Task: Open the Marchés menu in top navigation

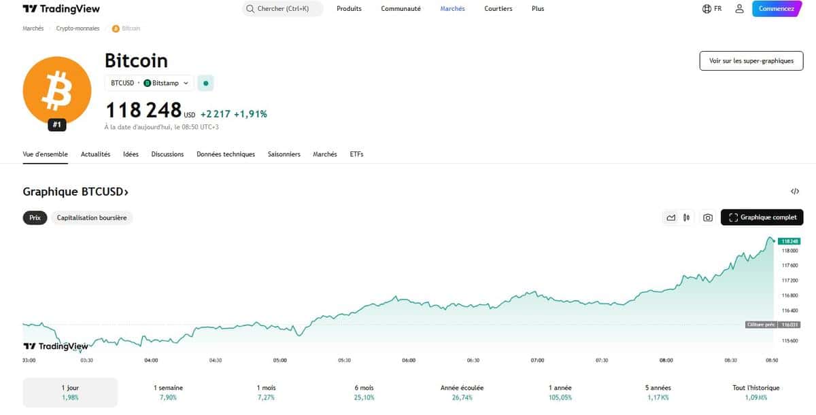Action: [452, 9]
